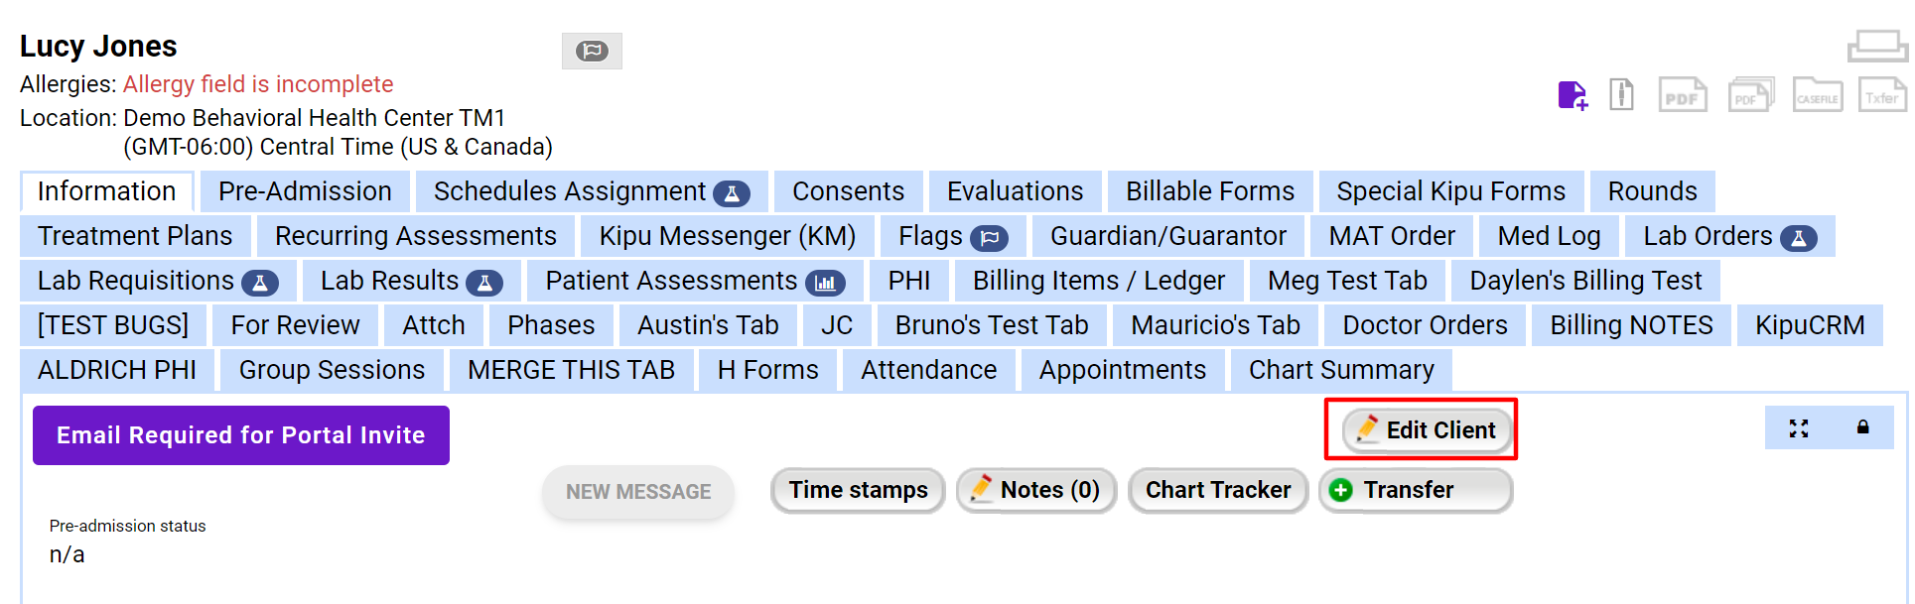
Task: Click the Txfer document icon
Action: point(1882,95)
